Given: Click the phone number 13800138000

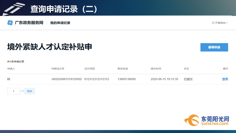Looking at the screenshot, I should 127,79.
